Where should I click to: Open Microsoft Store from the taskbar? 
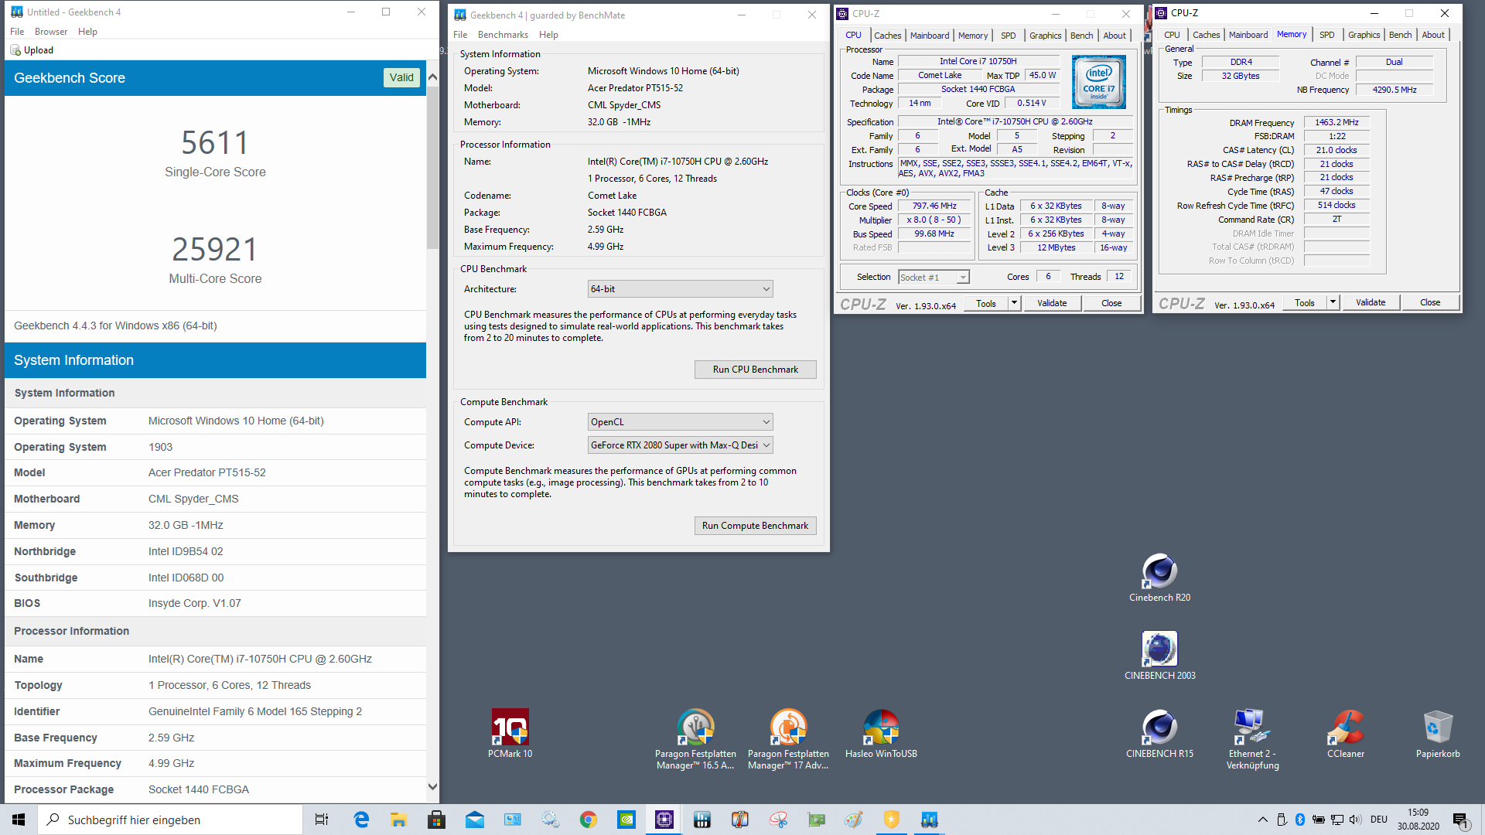click(437, 820)
